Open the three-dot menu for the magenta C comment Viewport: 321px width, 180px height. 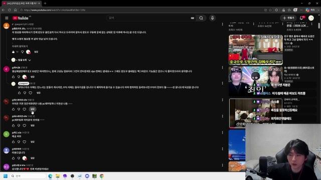click(223, 67)
